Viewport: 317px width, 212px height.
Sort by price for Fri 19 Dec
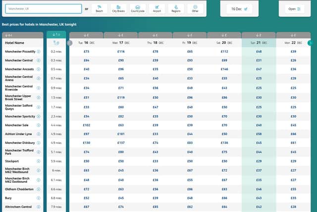[190, 35]
